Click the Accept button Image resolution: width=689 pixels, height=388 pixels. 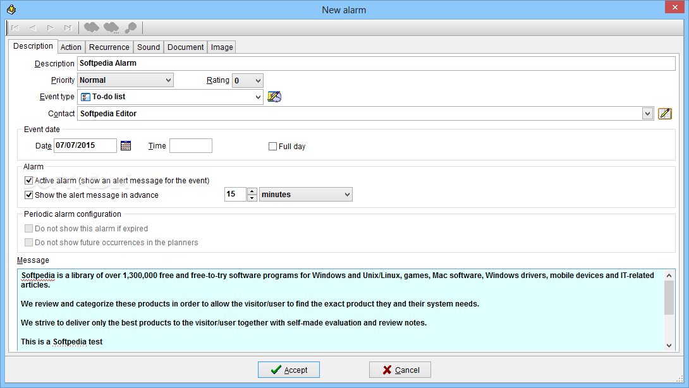pyautogui.click(x=289, y=370)
